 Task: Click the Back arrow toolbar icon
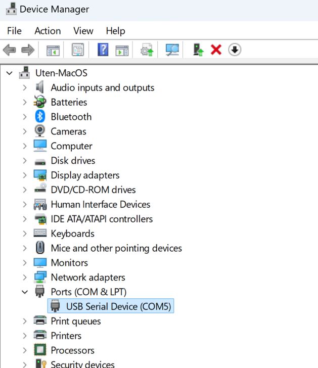[10, 50]
